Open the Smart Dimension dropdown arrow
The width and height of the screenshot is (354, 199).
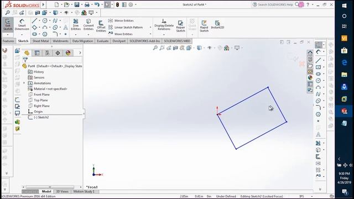pos(22,35)
